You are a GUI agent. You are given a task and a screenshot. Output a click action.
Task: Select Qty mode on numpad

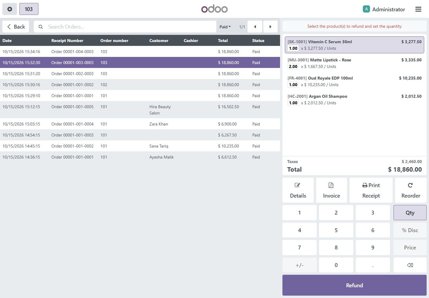410,212
